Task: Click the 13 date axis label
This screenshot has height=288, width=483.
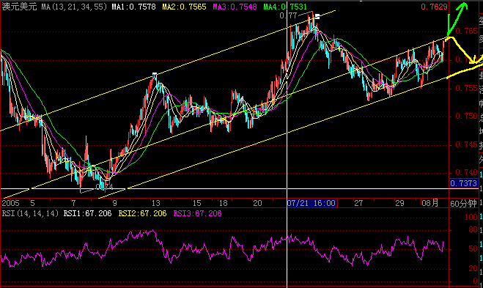Action: (156, 203)
